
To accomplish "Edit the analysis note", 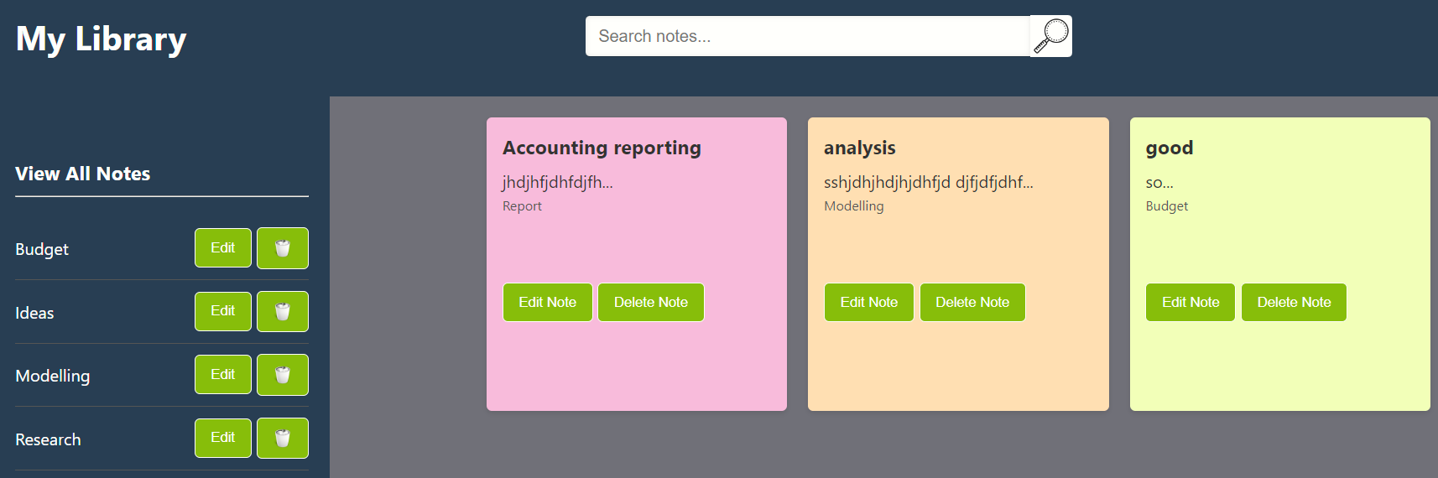I will pyautogui.click(x=868, y=302).
